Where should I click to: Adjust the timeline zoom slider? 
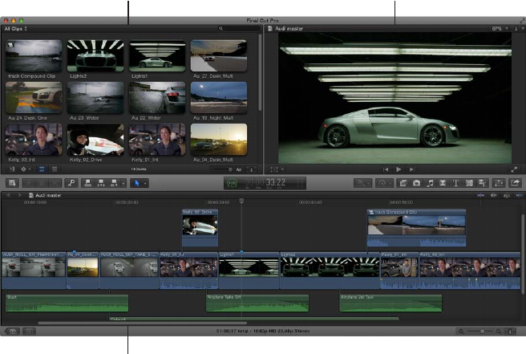[481, 331]
